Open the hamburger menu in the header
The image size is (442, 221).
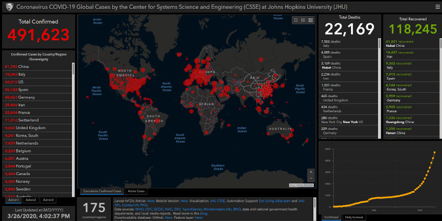437,7
